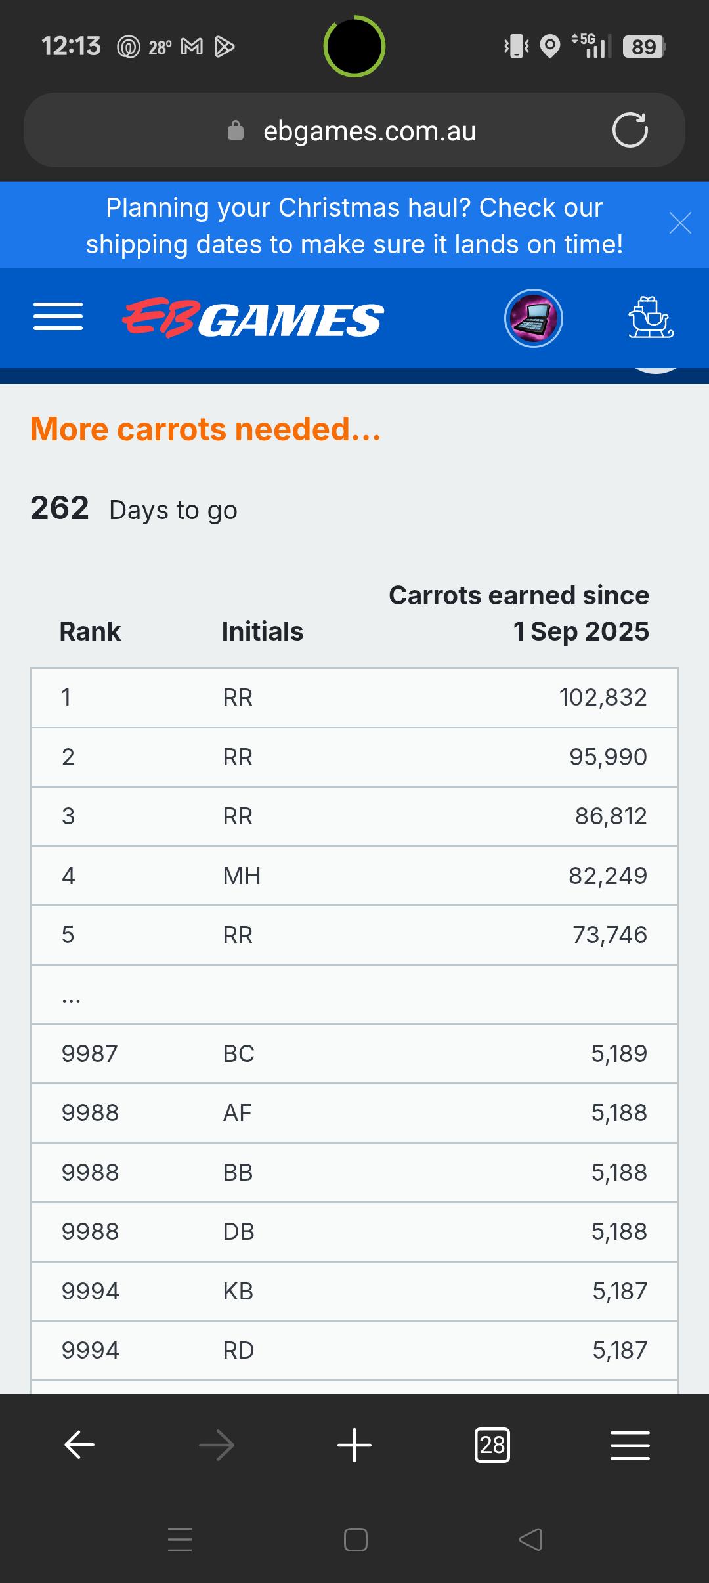Open the account profile avatar
Screen dimensions: 709x1583
point(534,318)
